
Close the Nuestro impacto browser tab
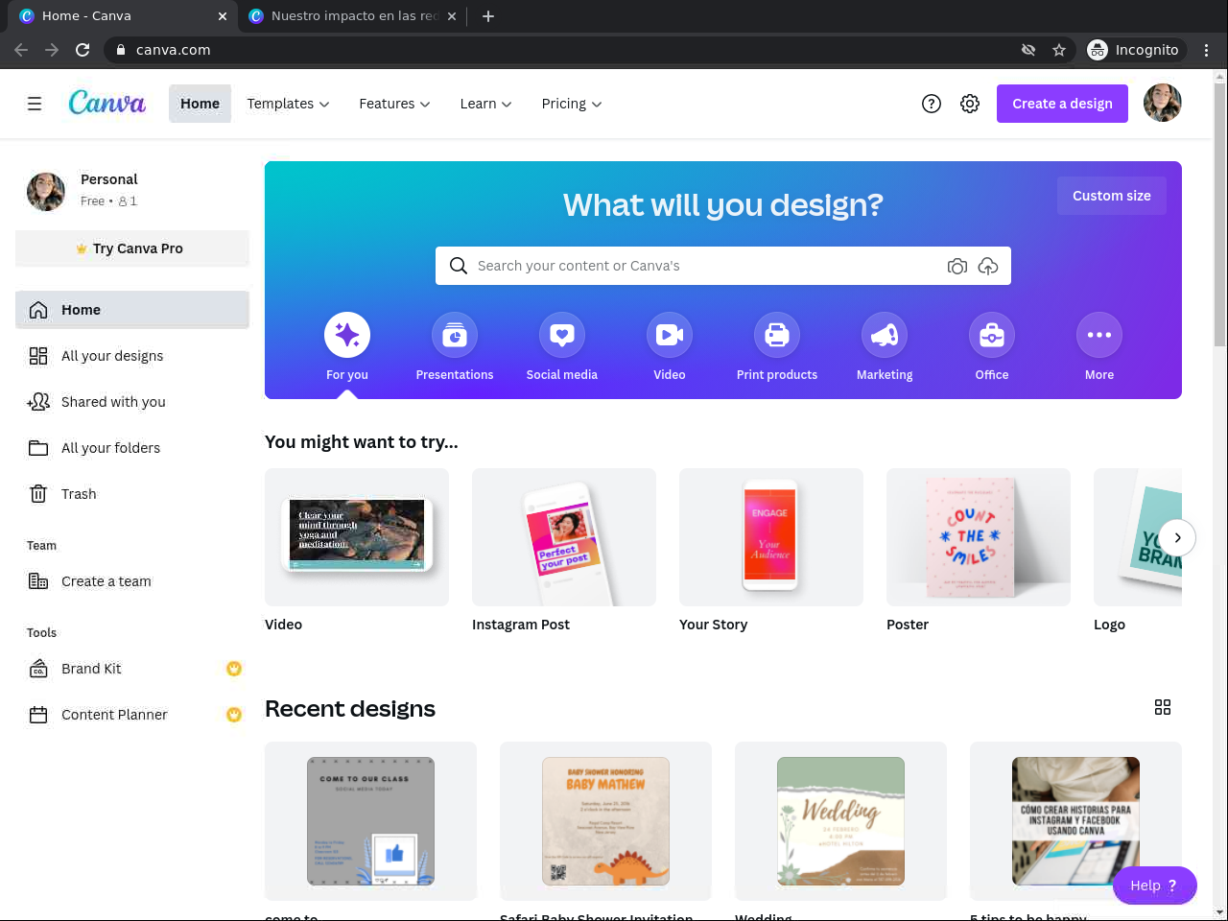pos(452,16)
